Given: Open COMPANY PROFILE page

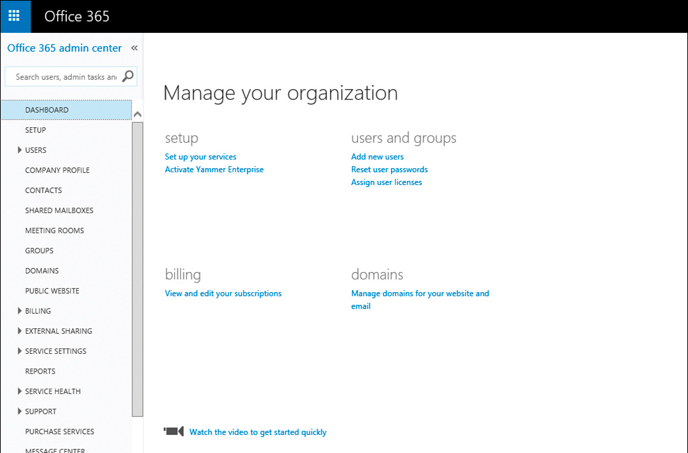Looking at the screenshot, I should [x=57, y=170].
